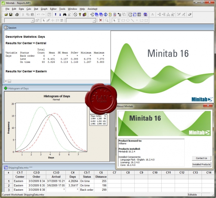Open the Help menu
This screenshot has width=216, height=198.
click(82, 9)
